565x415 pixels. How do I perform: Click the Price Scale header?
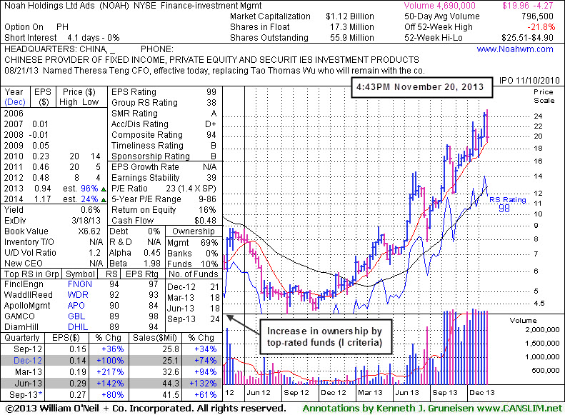(x=544, y=96)
